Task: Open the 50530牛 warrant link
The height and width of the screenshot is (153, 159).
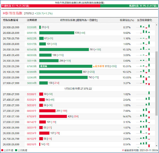Action: point(32,105)
